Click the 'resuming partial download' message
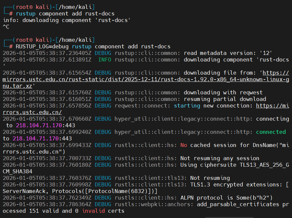Viewport: 292px width, 218px height. (x=225, y=99)
